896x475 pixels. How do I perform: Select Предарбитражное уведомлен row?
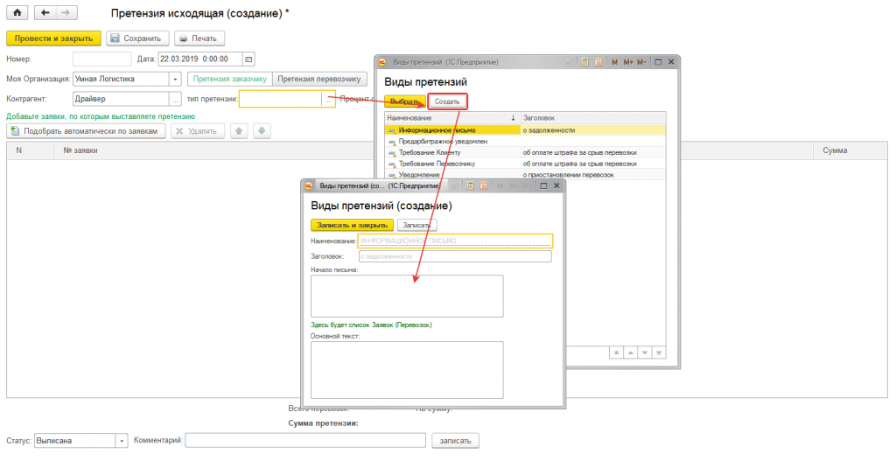[x=525, y=141]
